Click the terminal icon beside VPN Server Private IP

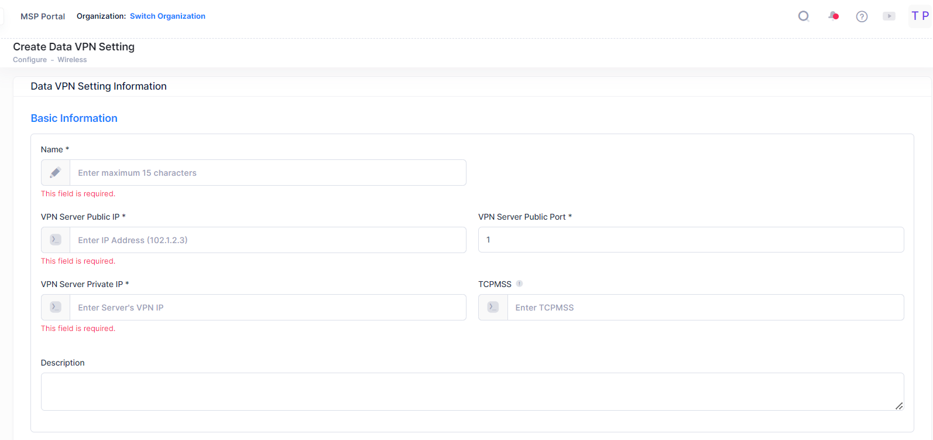coord(56,308)
